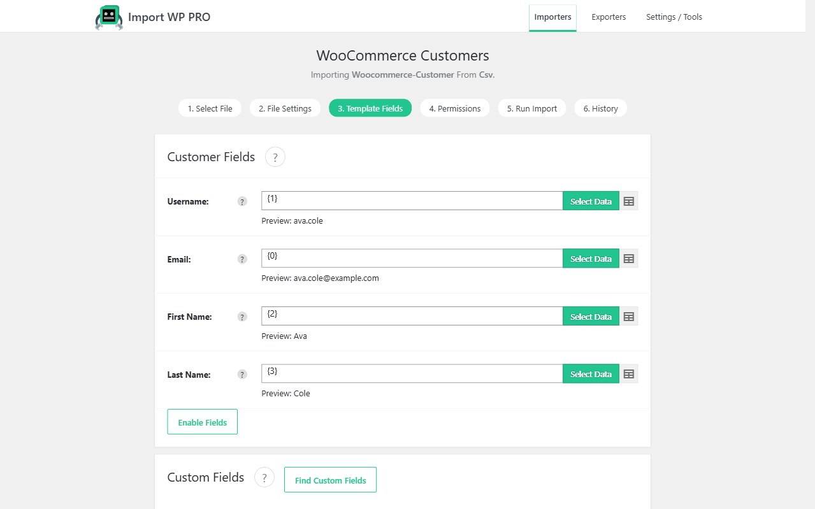This screenshot has height=509, width=815.
Task: Go to step 5. Run Import
Action: 532,108
